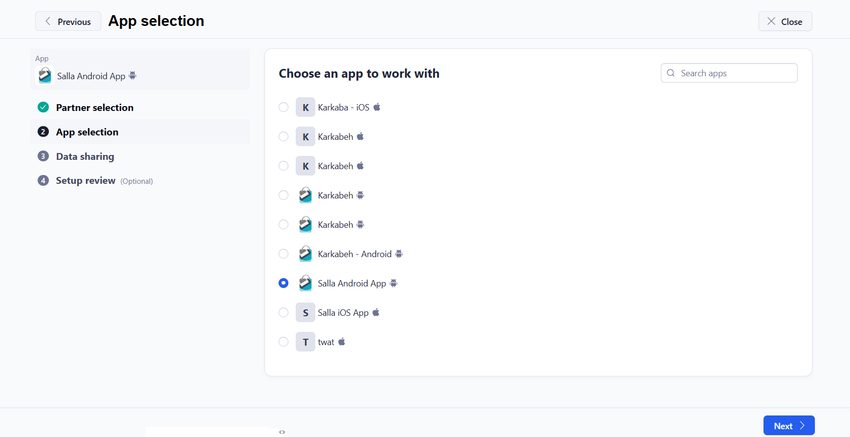Select the Karkaba - iOS radio button
Viewport: 850px width, 437px height.
(x=283, y=107)
